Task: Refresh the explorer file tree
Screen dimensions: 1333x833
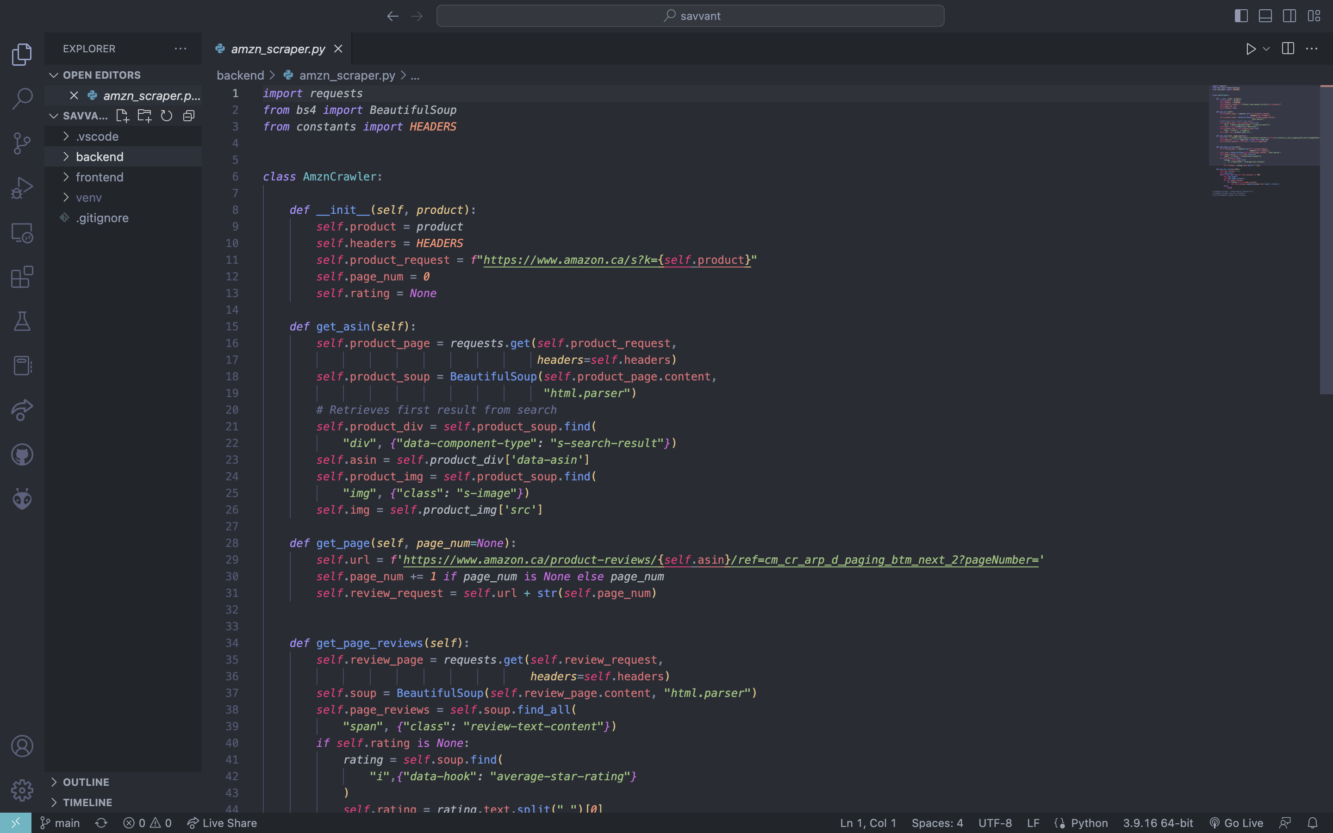Action: pyautogui.click(x=166, y=116)
